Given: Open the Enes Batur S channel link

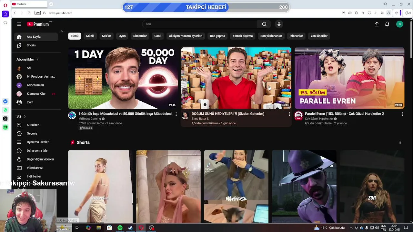Looking at the screenshot, I should [x=200, y=119].
